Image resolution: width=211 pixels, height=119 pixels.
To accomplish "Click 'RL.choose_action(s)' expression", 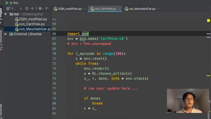I will 112,73.
